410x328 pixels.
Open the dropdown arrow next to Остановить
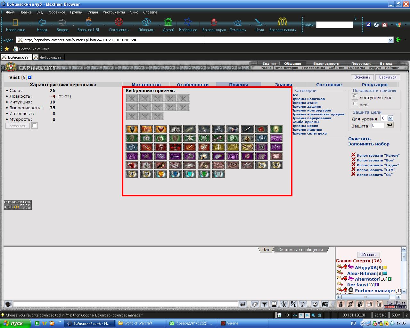pyautogui.click(x=134, y=25)
